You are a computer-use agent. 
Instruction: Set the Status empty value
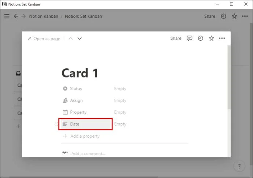pos(120,89)
